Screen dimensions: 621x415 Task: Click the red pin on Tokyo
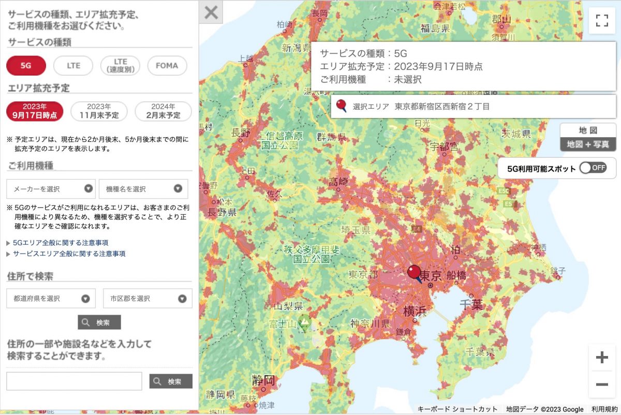click(415, 273)
